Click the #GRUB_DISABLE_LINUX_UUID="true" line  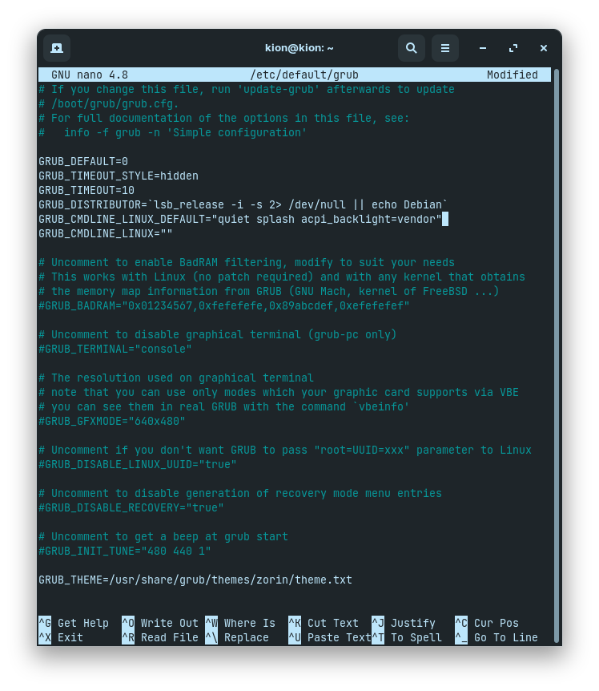(138, 464)
